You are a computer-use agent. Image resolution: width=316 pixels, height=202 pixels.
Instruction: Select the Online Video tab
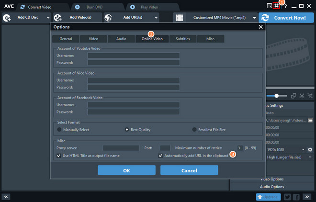click(152, 39)
